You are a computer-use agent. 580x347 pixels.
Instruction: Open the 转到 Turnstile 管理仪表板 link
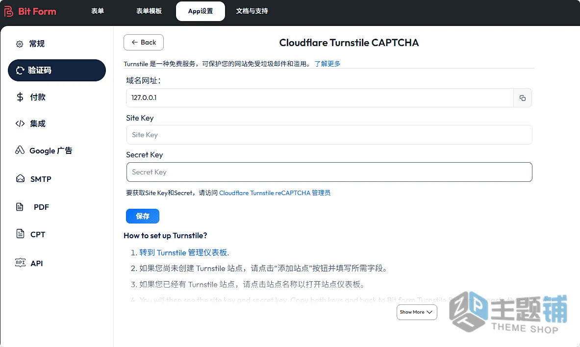183,253
